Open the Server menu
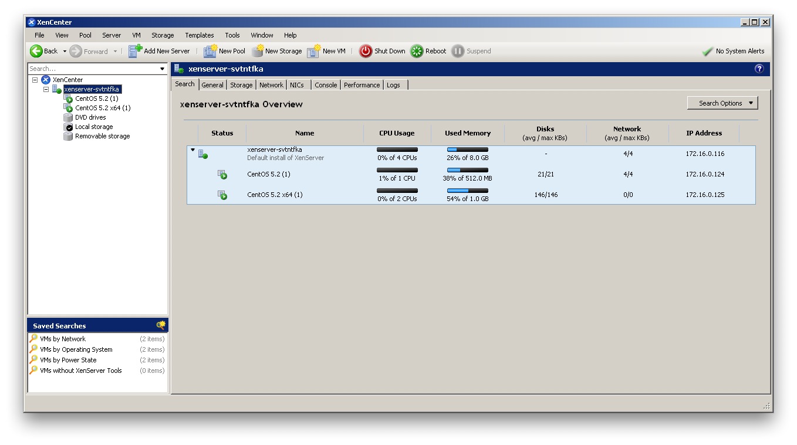The image size is (797, 445). pyautogui.click(x=112, y=35)
